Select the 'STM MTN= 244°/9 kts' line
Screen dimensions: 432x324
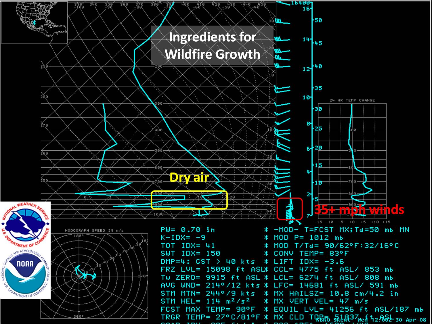click(208, 294)
